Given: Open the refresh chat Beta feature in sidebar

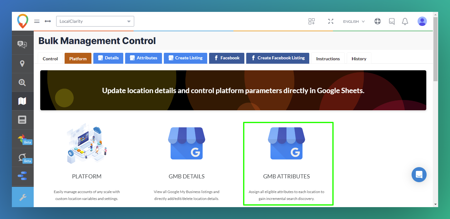Looking at the screenshot, I should pos(22,157).
